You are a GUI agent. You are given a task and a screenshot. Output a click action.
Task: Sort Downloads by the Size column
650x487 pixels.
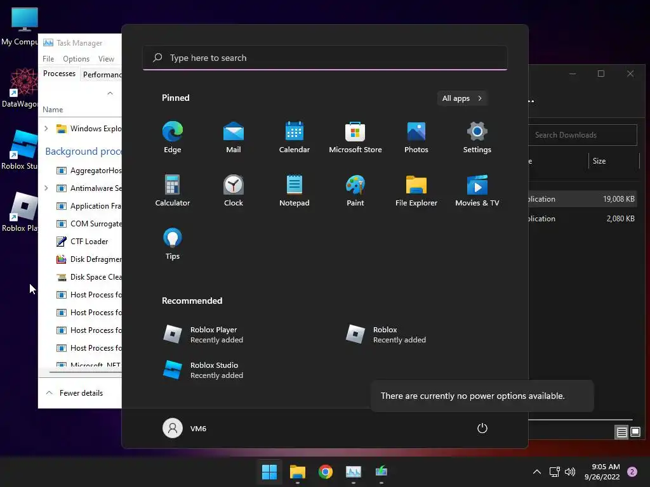(x=599, y=161)
